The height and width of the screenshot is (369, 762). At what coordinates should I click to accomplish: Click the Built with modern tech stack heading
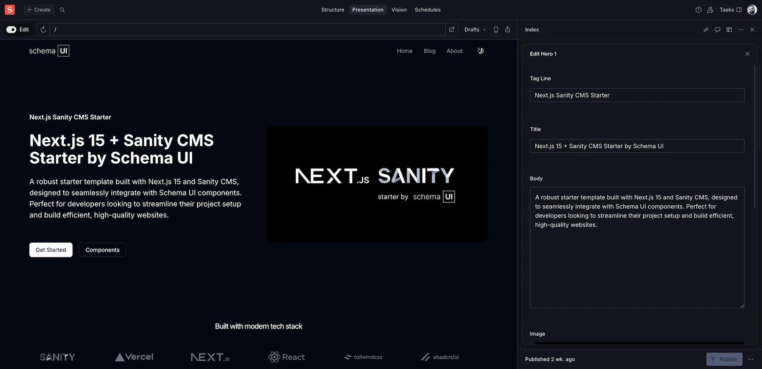tap(258, 326)
